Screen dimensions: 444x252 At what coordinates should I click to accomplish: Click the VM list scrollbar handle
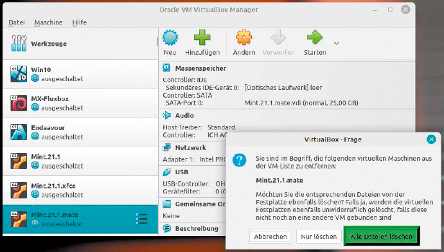click(157, 41)
